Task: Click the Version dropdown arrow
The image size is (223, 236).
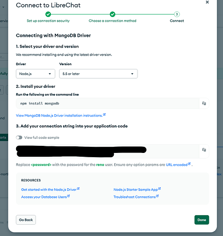Action: click(x=132, y=74)
